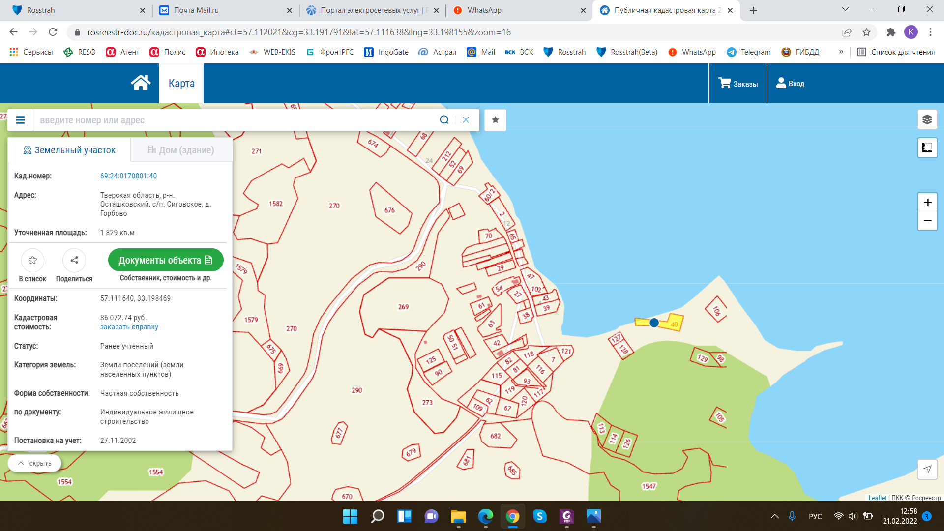The height and width of the screenshot is (531, 944).
Task: Click the measurement ruler tool icon
Action: [x=927, y=147]
